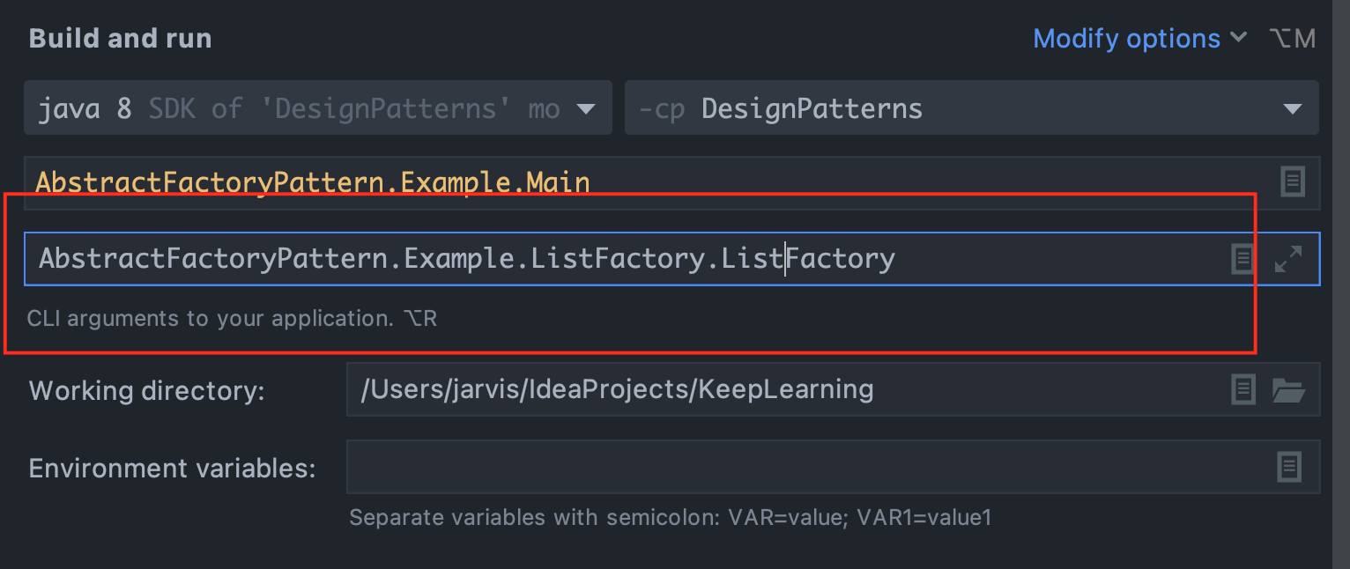Click the arrow on the -cp DesignPatterns combo box
This screenshot has height=569, width=1350.
point(1293,110)
